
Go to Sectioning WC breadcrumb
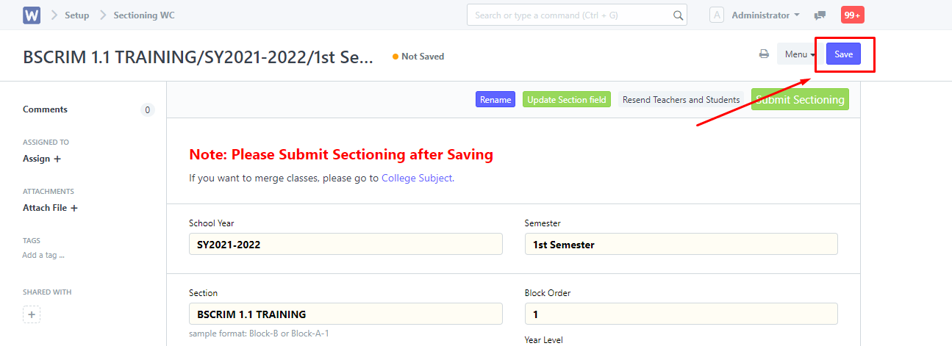click(144, 15)
